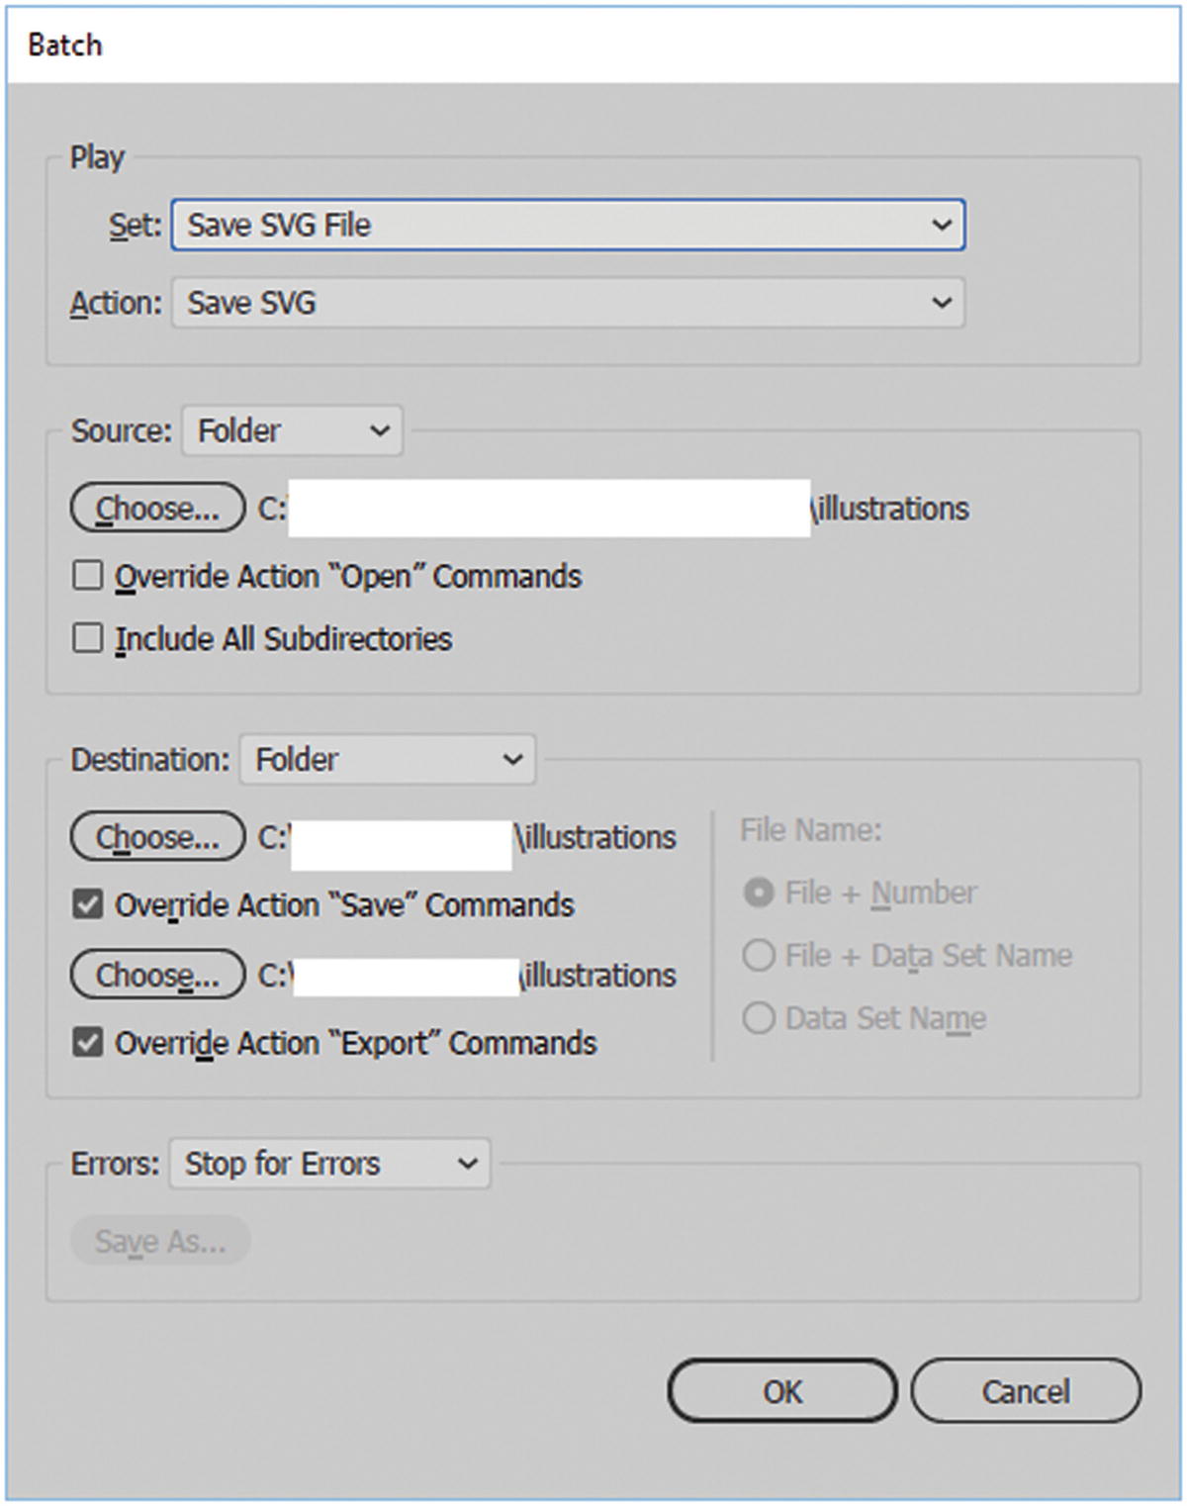This screenshot has width=1187, height=1506.
Task: Open the Source type dropdown
Action: [x=292, y=431]
